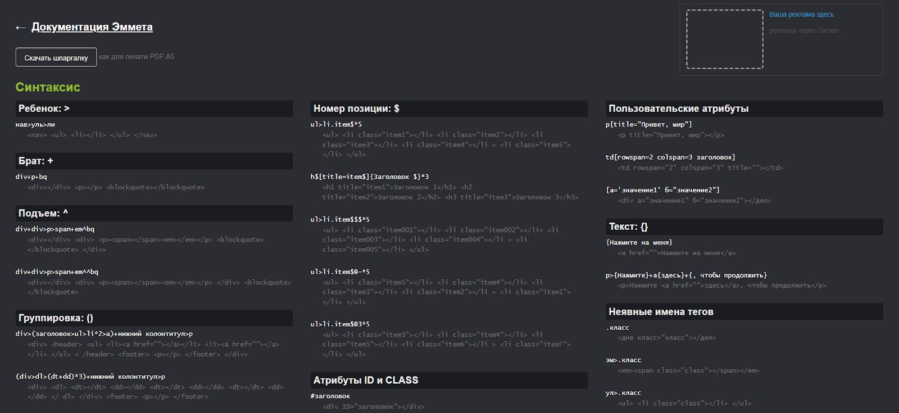Click the output line <div></div> <p></p> <blockquote></blockquote>
This screenshot has height=413, width=899.
tap(116, 187)
